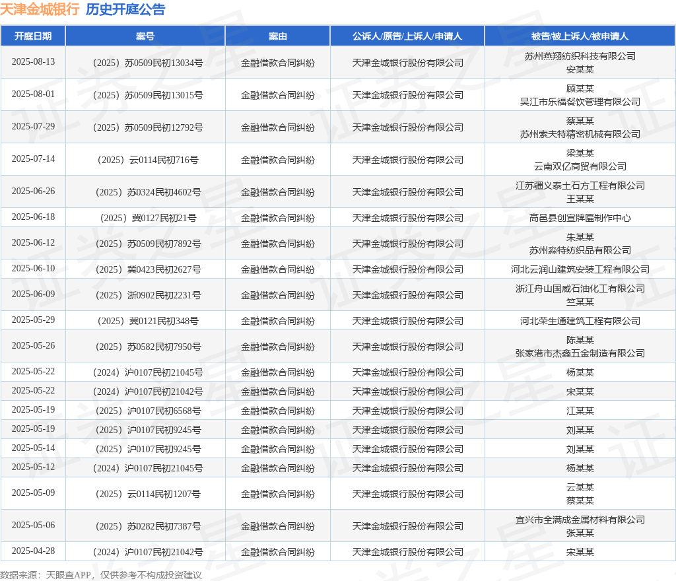
Task: Click date cell 2025-08-01
Action: (x=33, y=94)
